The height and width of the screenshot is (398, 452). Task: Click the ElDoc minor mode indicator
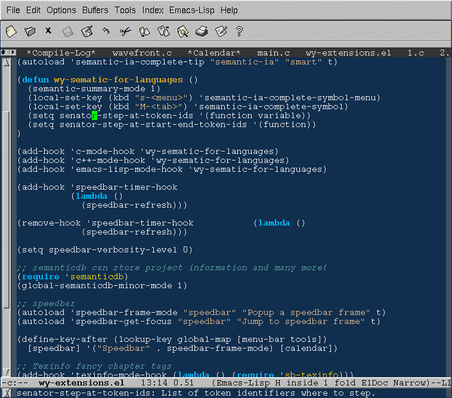click(x=374, y=383)
